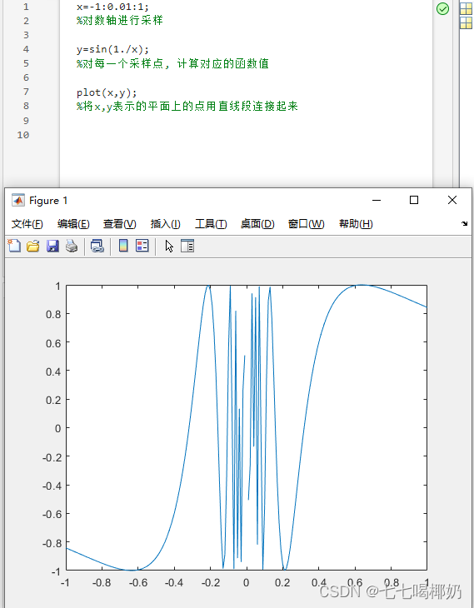The height and width of the screenshot is (608, 474).
Task: Click the toolbar dock arrow at the menu bar's right end
Action: [464, 224]
